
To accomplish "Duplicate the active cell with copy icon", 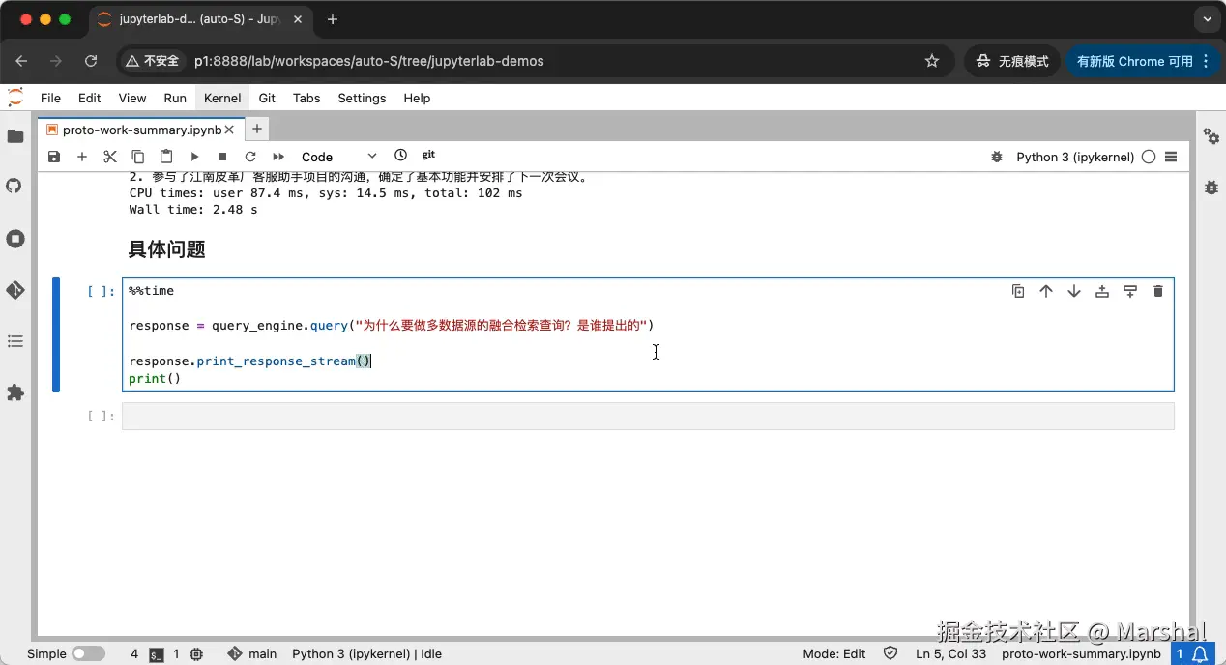I will pos(1018,291).
